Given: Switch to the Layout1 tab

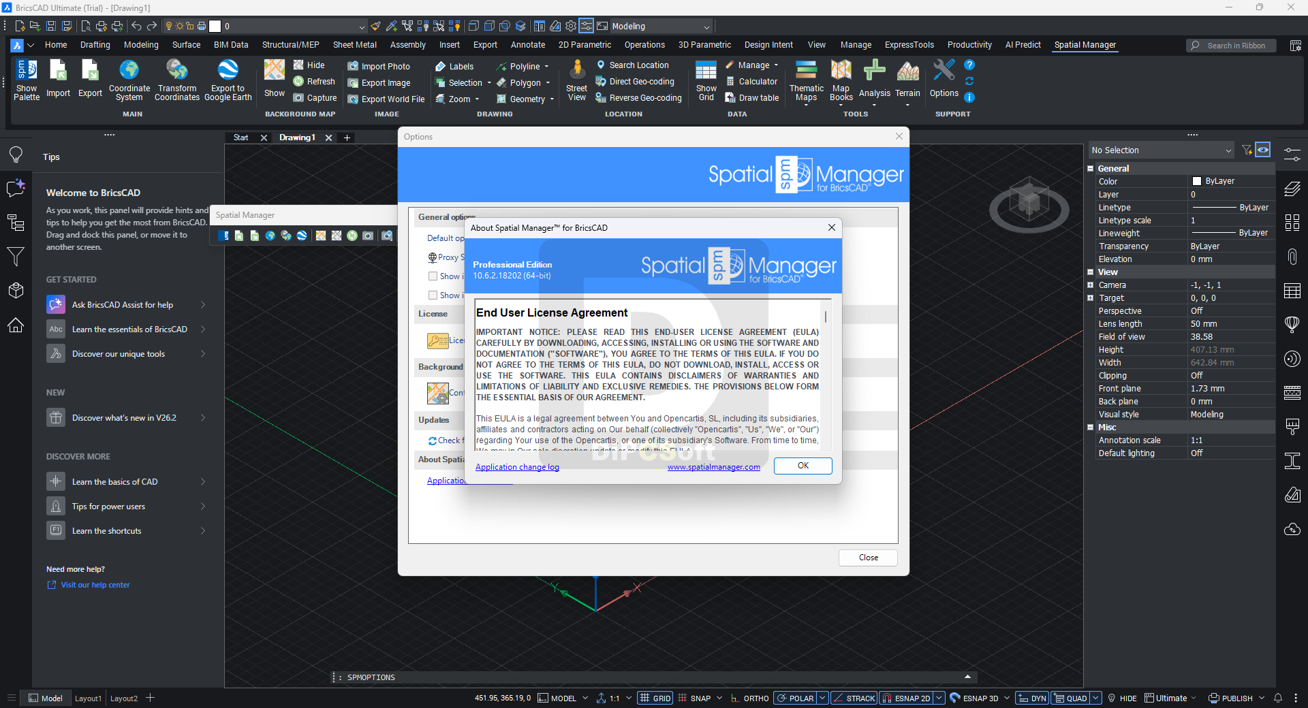Looking at the screenshot, I should click(x=88, y=698).
